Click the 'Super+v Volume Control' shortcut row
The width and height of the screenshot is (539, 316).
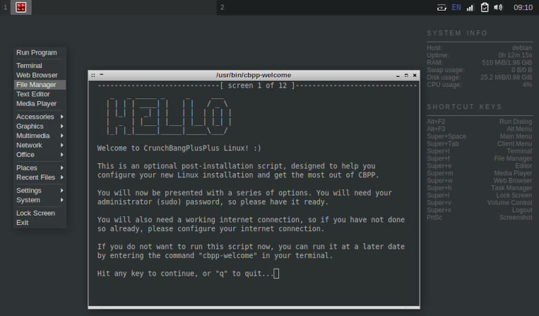click(x=479, y=203)
